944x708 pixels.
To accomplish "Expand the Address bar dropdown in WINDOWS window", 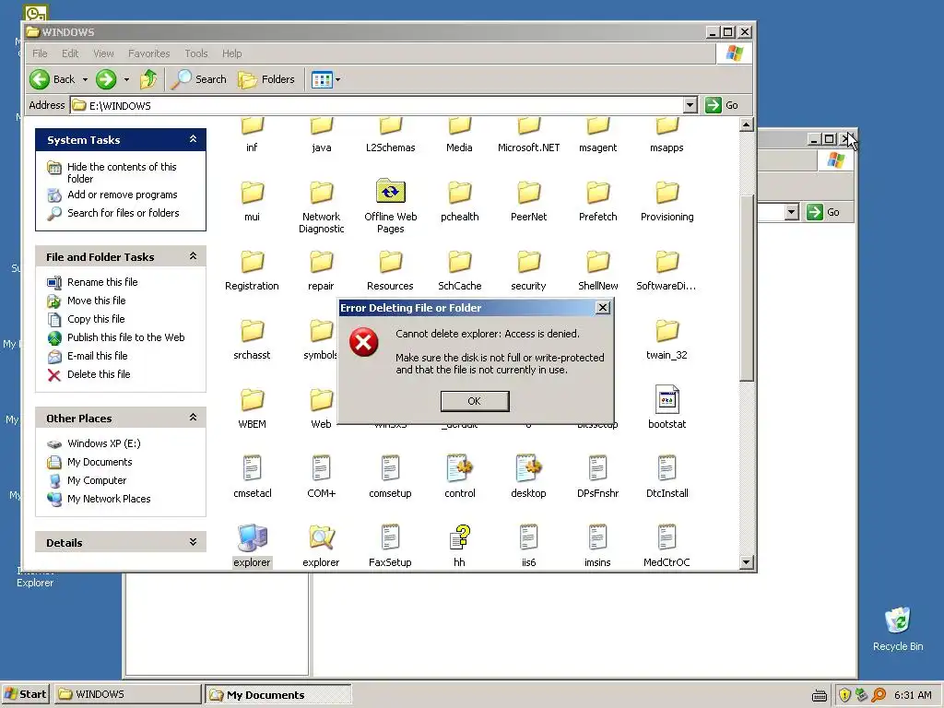I will (690, 105).
